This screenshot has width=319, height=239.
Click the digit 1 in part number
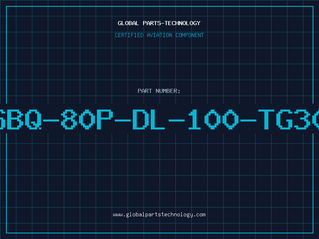(x=194, y=119)
